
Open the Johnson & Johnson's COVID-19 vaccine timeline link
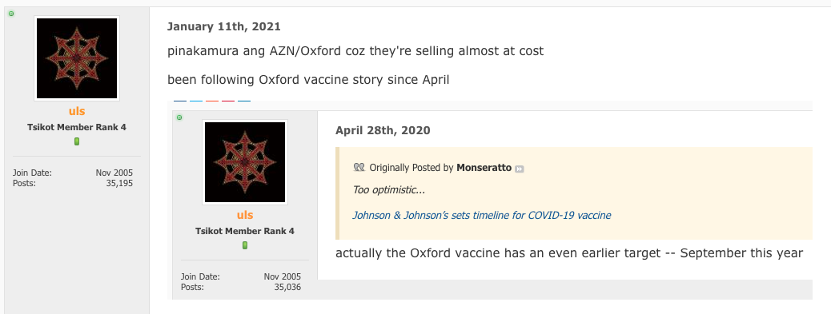tap(482, 215)
